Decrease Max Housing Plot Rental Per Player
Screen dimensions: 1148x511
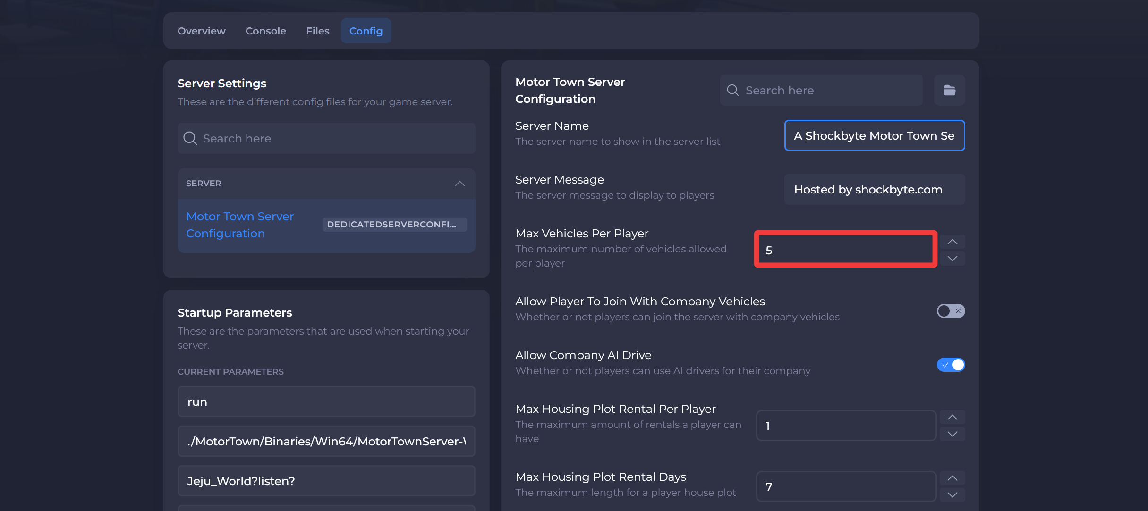[x=952, y=434]
